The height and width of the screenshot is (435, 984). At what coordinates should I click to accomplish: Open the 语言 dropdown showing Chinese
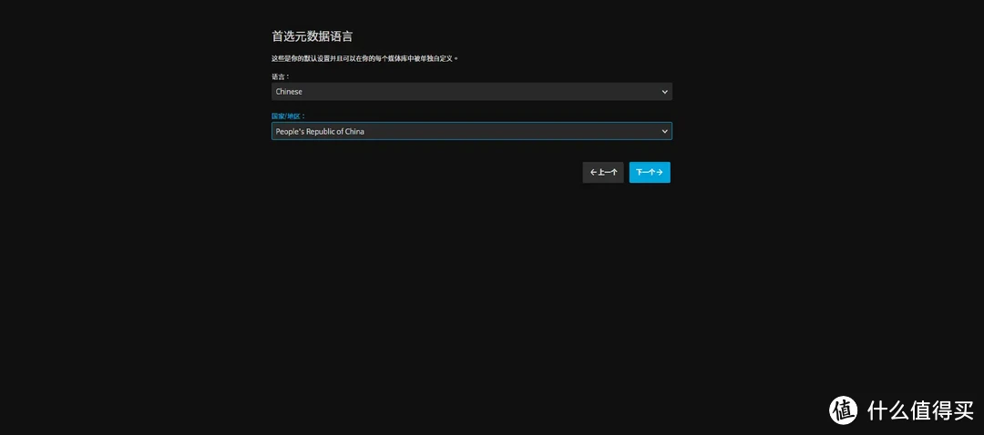pyautogui.click(x=471, y=92)
